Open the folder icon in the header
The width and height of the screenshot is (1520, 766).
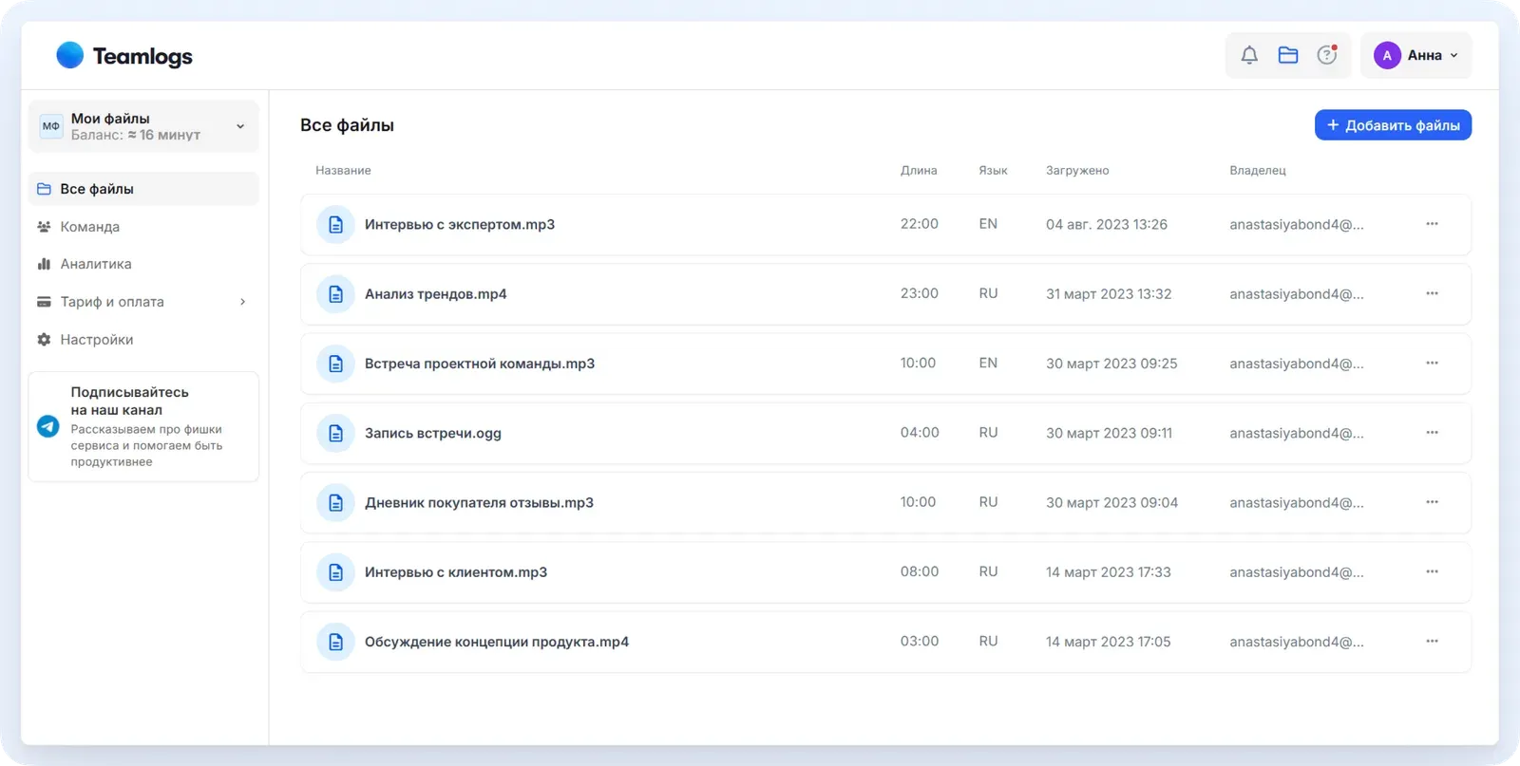click(1288, 55)
